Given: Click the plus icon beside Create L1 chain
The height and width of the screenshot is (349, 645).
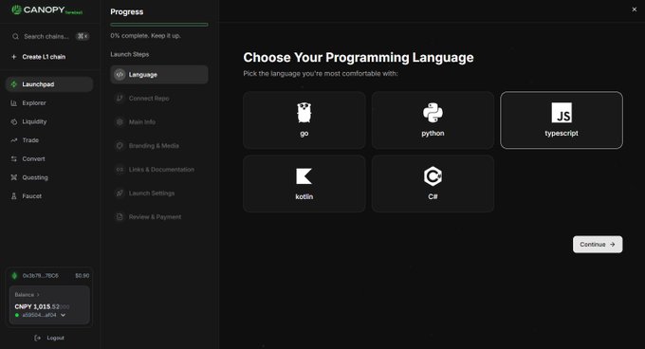Looking at the screenshot, I should pos(14,57).
